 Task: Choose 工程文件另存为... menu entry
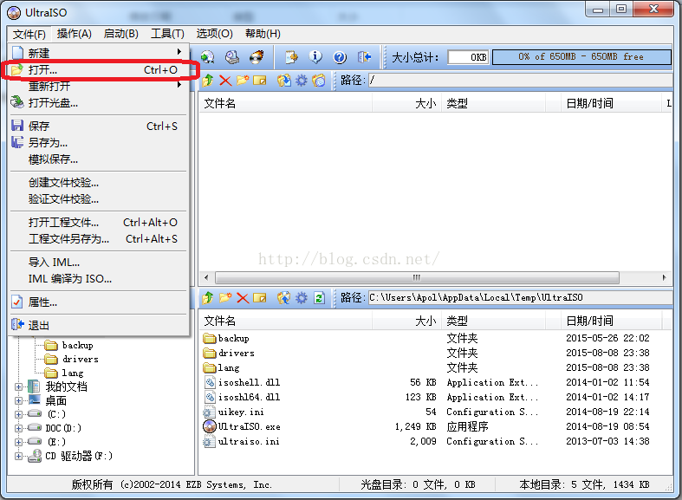coord(99,238)
